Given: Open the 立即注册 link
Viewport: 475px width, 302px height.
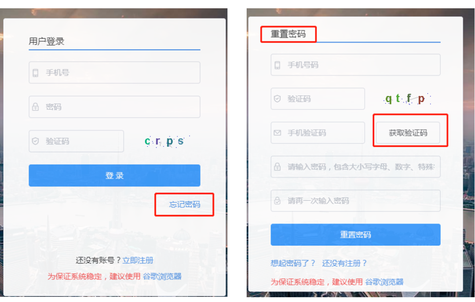Looking at the screenshot, I should point(138,260).
